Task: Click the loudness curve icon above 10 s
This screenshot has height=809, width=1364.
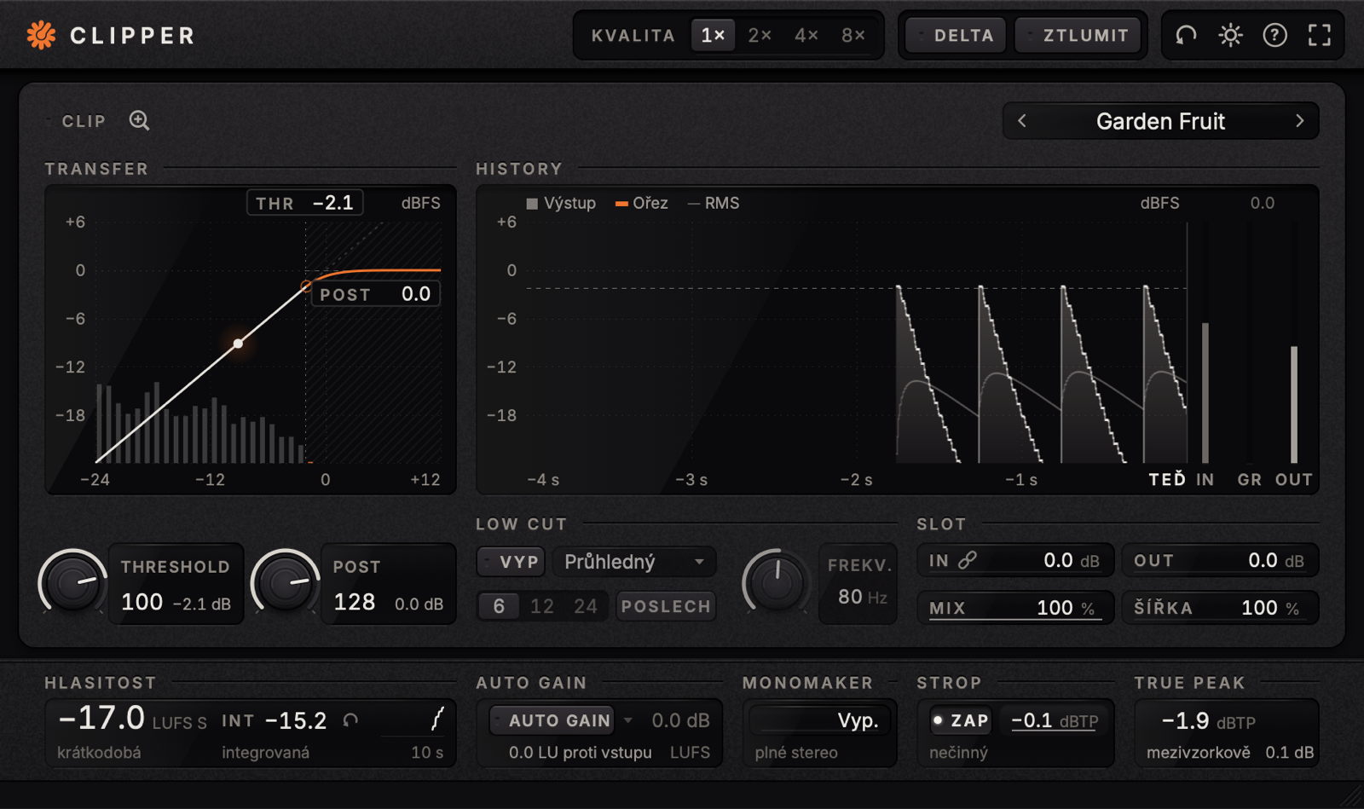Action: [437, 719]
